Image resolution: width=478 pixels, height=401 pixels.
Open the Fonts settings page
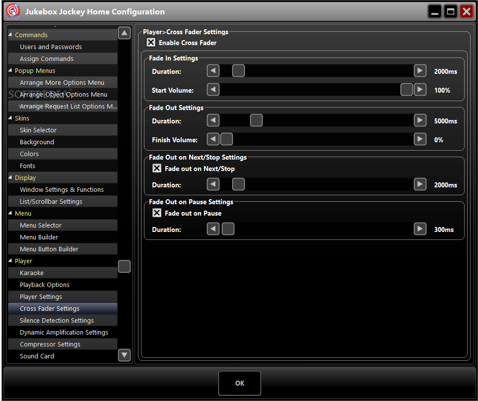pos(63,166)
